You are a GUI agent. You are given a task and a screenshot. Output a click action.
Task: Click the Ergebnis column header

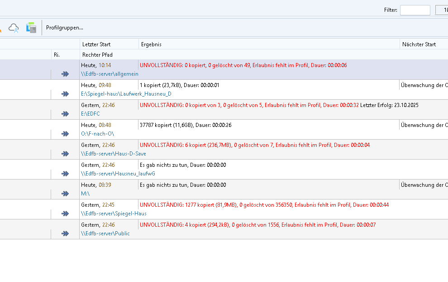point(151,44)
